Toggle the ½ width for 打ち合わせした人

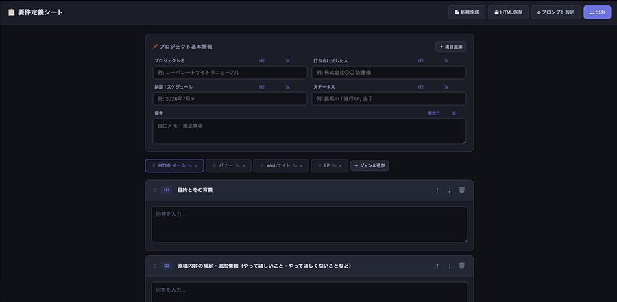coord(446,61)
